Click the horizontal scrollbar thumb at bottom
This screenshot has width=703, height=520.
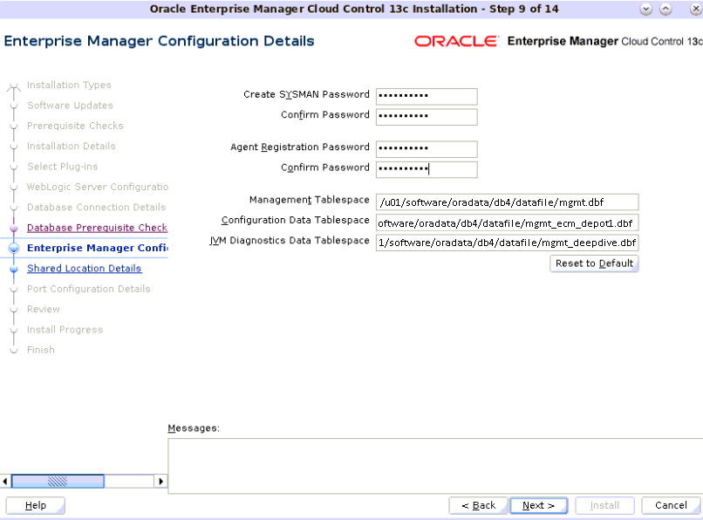pos(58,481)
